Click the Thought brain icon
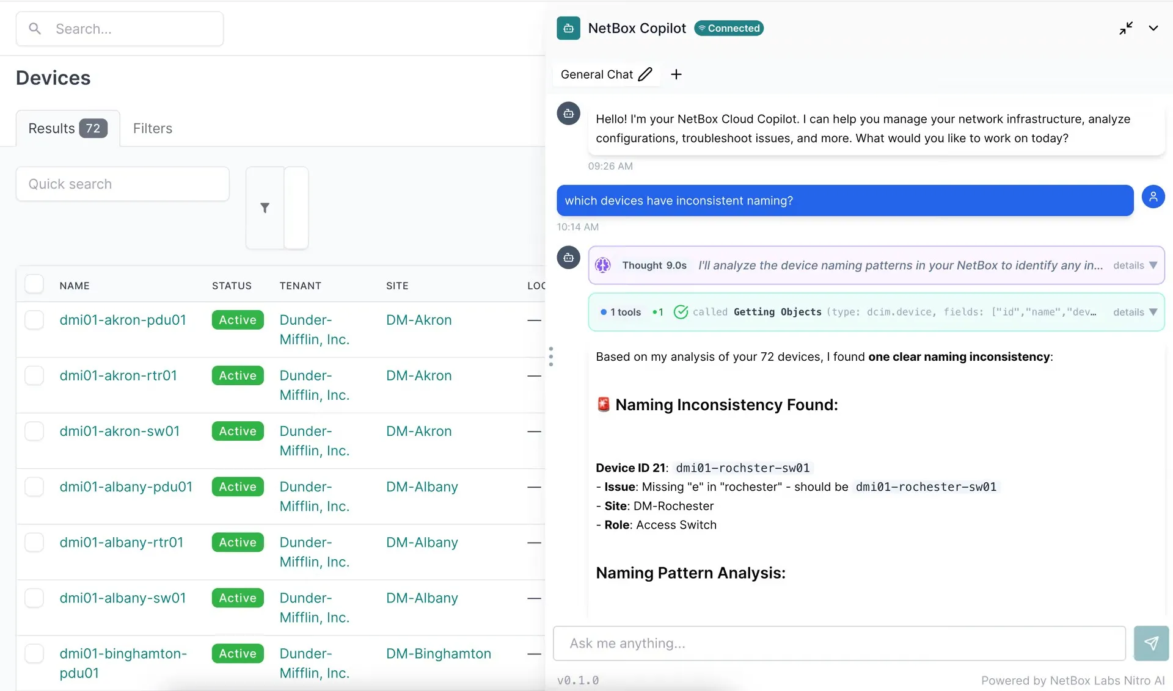The width and height of the screenshot is (1173, 691). point(603,265)
